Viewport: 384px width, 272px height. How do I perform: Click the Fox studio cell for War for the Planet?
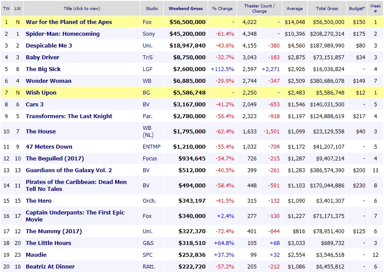[x=147, y=22]
